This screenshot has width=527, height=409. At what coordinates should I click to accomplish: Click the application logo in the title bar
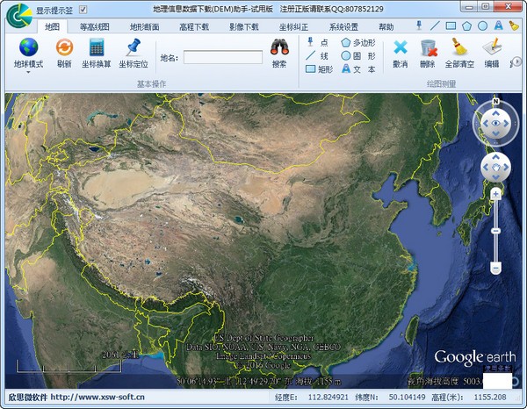coord(19,15)
